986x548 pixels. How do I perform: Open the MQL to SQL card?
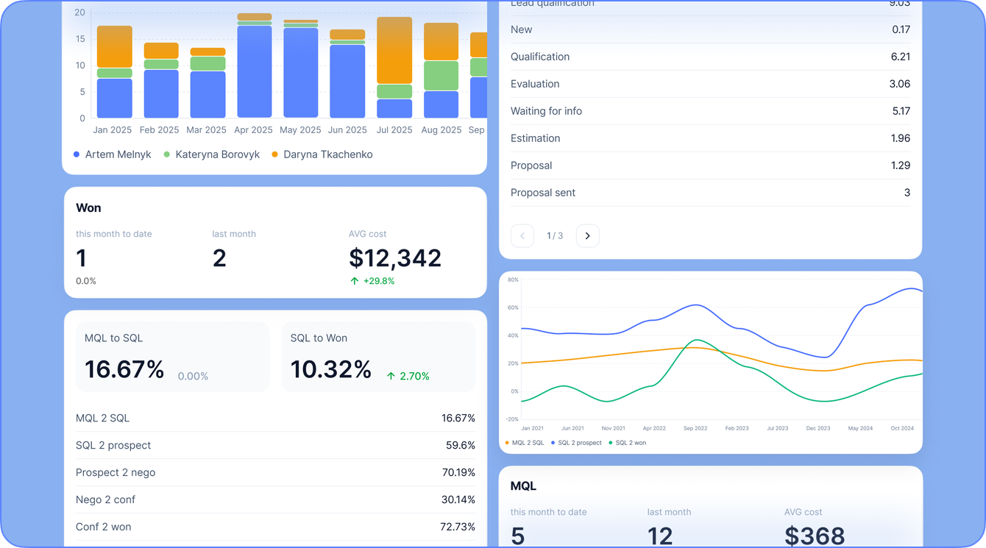point(172,357)
